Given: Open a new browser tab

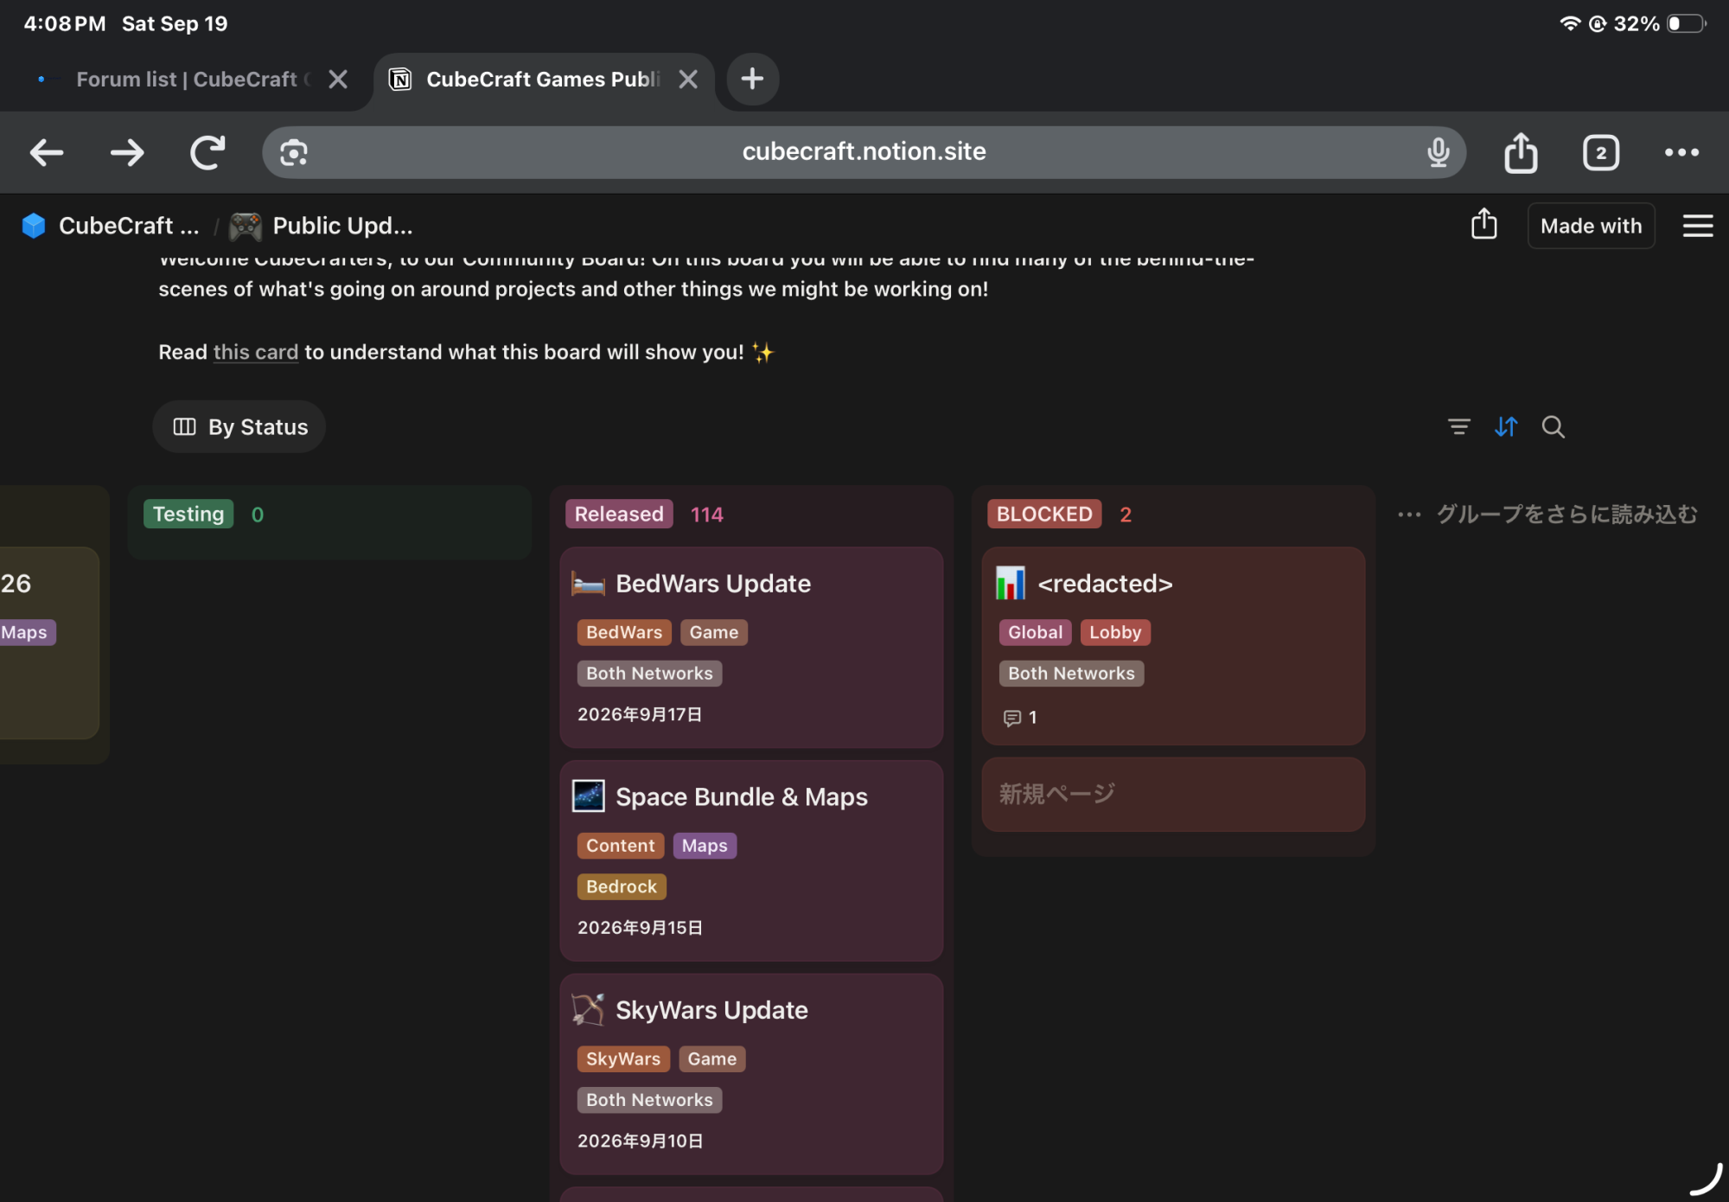Looking at the screenshot, I should point(752,80).
